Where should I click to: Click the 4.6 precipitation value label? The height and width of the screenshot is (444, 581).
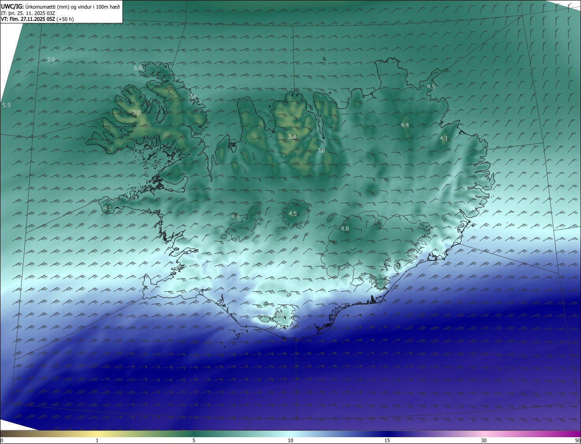pos(235,217)
